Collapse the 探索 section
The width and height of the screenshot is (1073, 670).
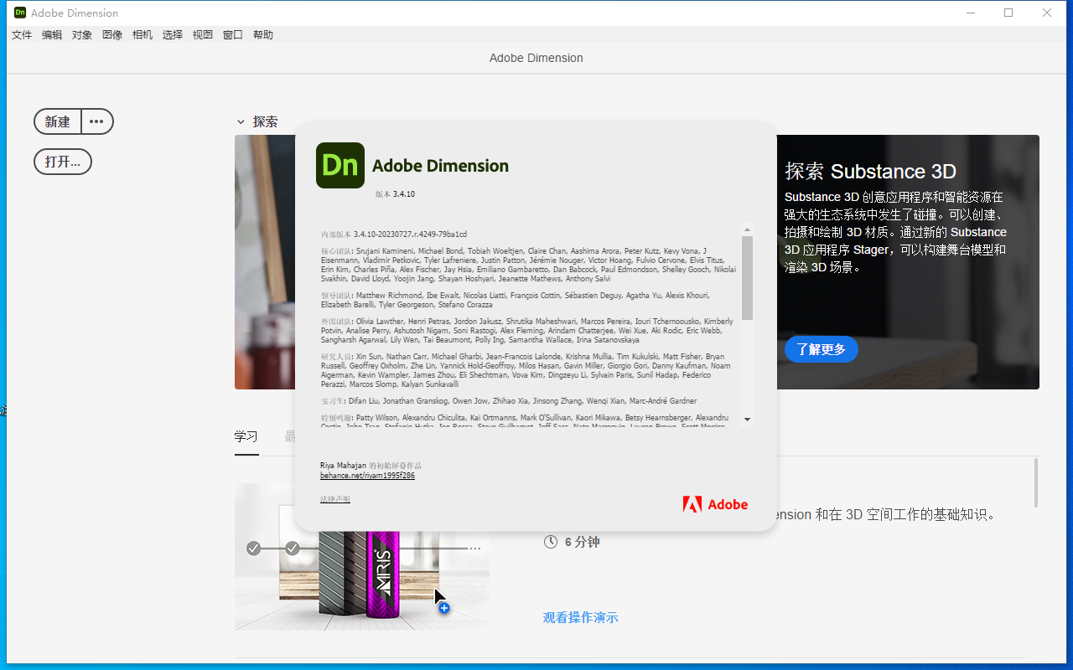(x=241, y=121)
